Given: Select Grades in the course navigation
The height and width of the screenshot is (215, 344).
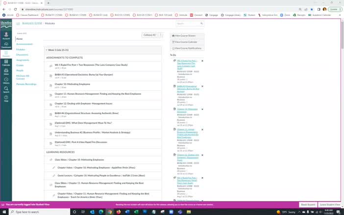Looking at the screenshot, I should [20, 65].
